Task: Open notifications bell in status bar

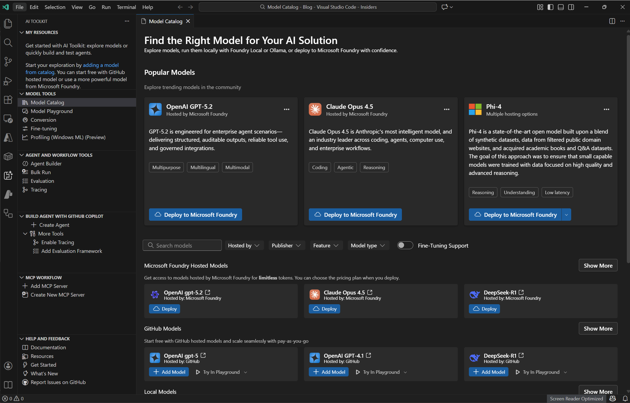Action: [625, 399]
